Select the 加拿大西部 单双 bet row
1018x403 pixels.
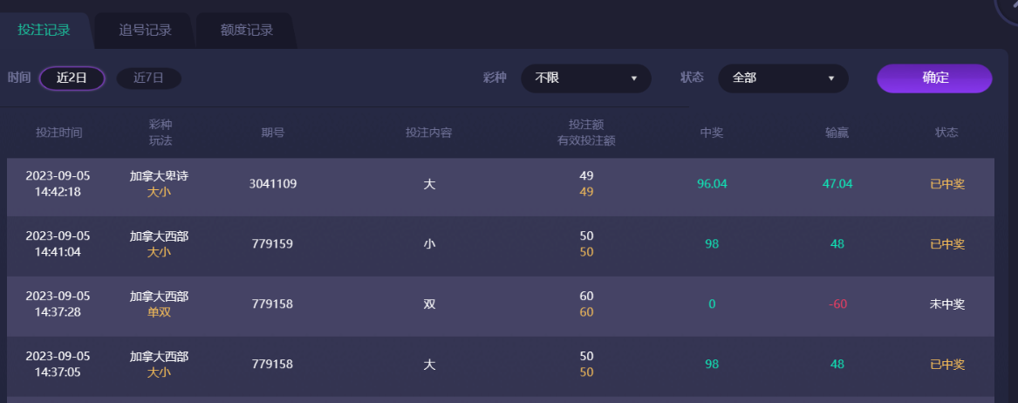tap(159, 304)
